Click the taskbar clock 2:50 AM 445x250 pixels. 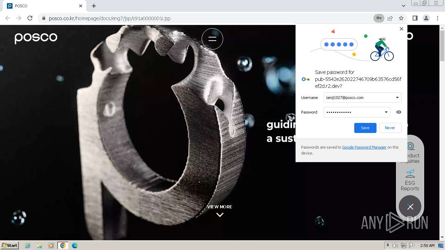(427, 245)
